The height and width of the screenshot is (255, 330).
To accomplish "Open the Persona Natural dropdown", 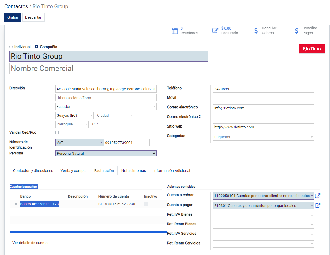I will pos(106,153).
